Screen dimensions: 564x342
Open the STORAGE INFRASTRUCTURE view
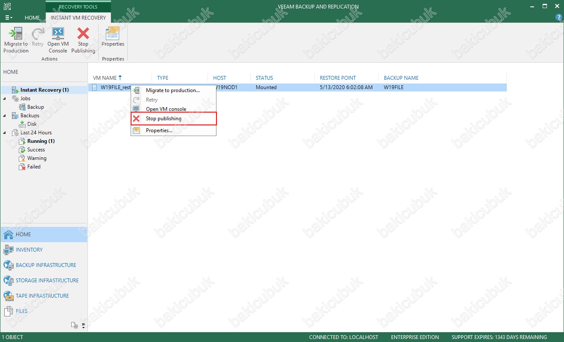point(44,281)
